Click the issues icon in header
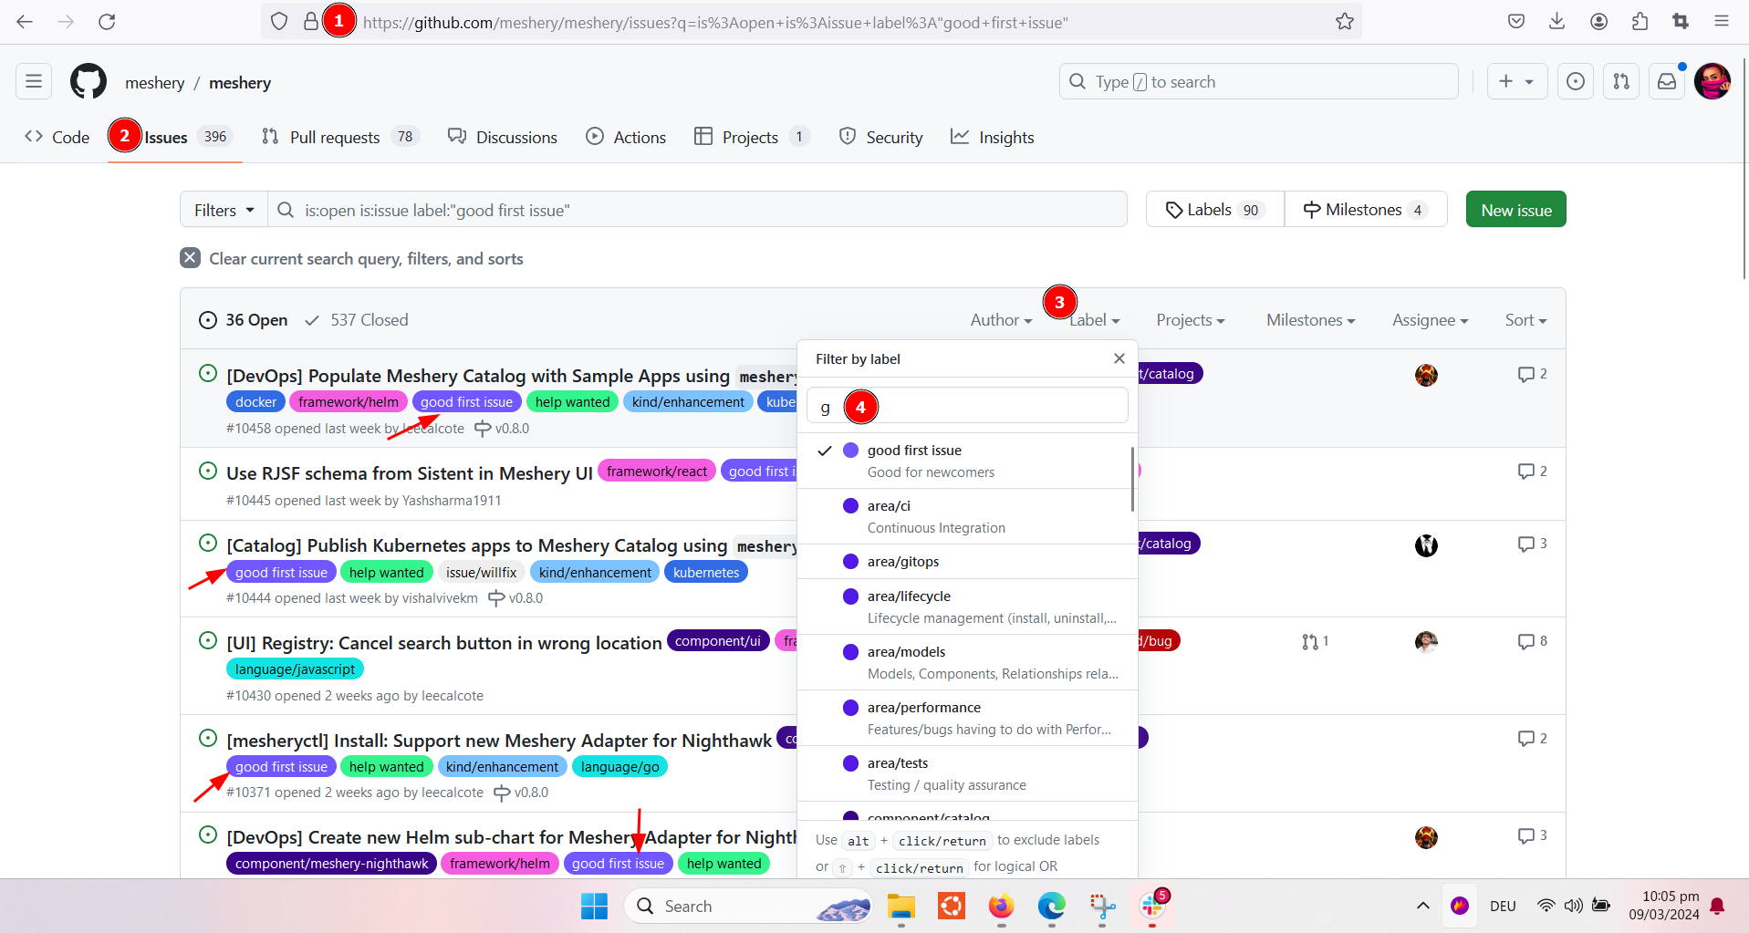The image size is (1749, 933). [x=1576, y=82]
